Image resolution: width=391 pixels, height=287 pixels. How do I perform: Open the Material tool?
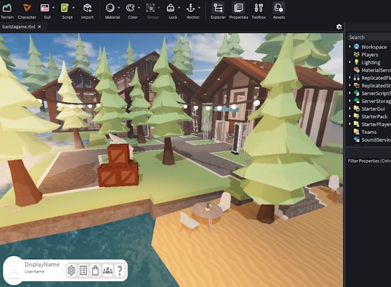click(111, 12)
